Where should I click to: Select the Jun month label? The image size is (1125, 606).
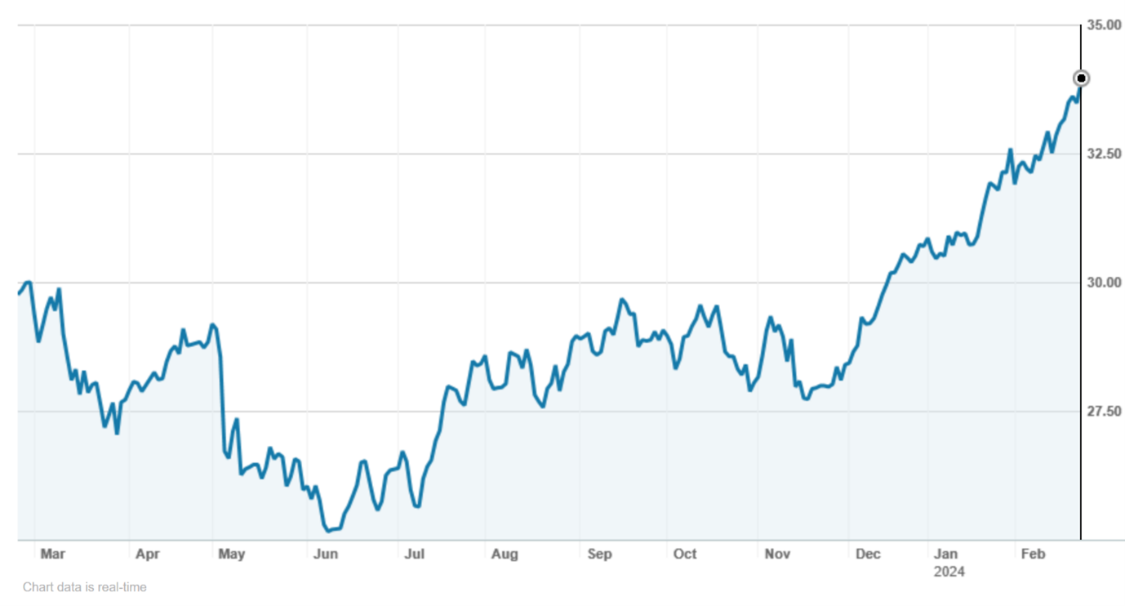(325, 555)
